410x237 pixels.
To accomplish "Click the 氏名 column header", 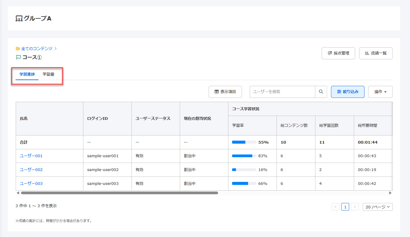I will [x=50, y=119].
